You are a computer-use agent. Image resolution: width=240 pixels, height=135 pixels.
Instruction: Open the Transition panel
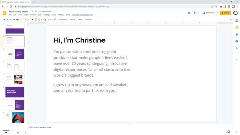[88, 20]
